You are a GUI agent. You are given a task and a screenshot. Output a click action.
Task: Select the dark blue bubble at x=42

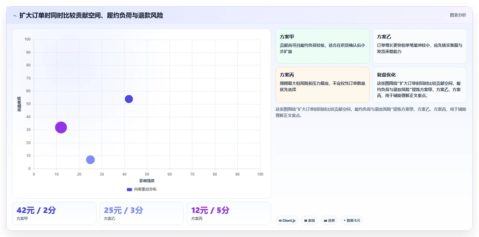129,99
